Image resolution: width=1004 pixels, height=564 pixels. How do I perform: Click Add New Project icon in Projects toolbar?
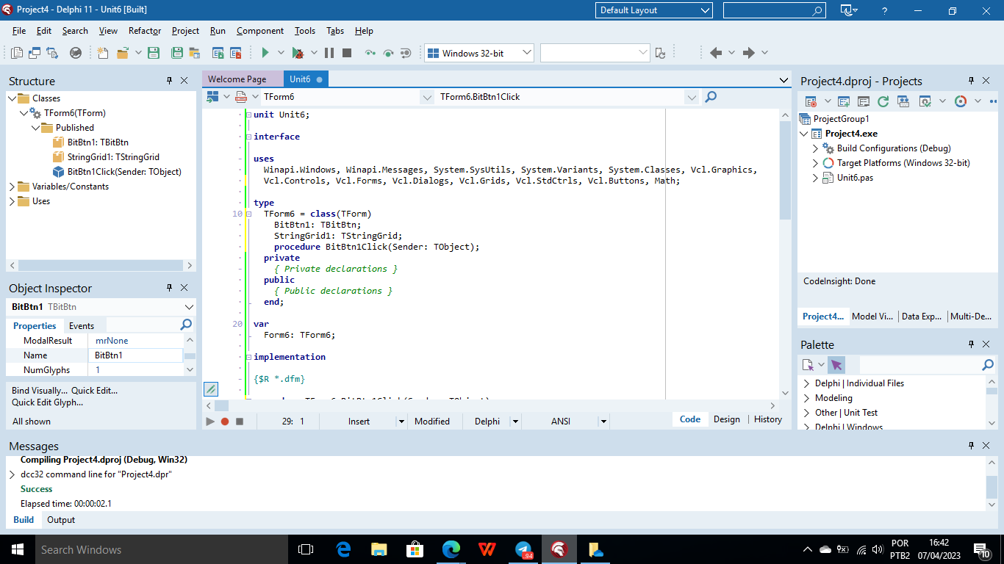[844, 101]
